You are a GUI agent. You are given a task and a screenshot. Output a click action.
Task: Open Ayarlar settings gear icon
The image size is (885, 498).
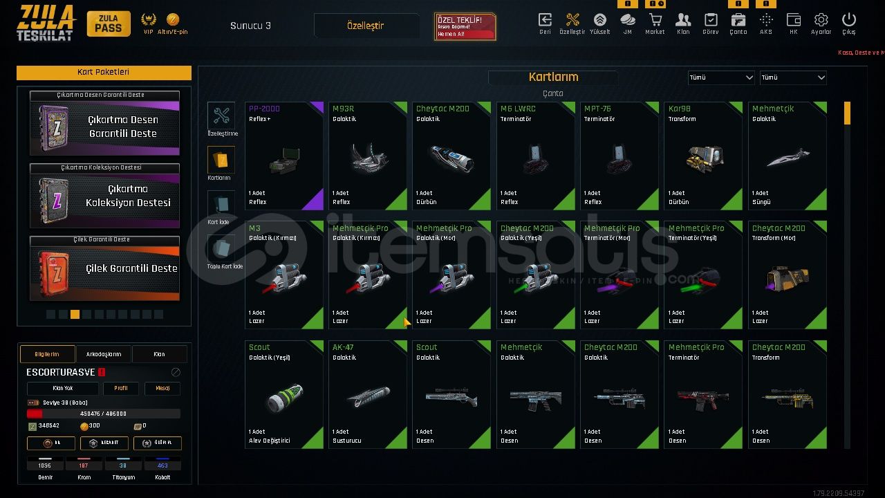(x=821, y=23)
